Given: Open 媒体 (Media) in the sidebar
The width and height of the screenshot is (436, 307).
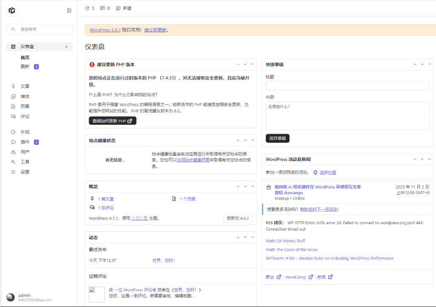Looking at the screenshot, I should (25, 96).
